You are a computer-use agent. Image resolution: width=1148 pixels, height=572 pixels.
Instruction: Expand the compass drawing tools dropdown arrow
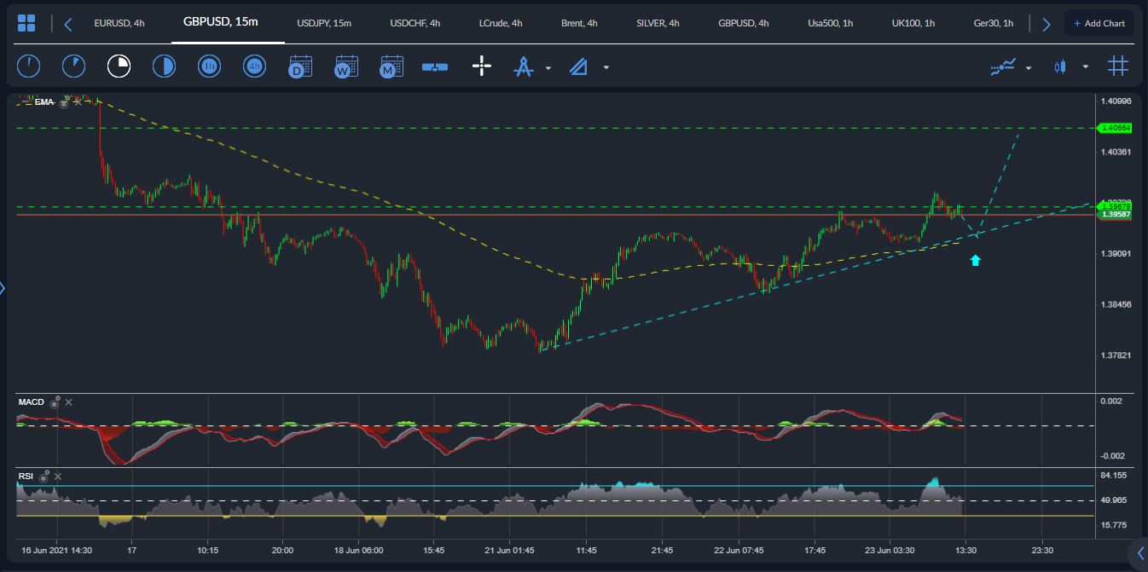(548, 67)
